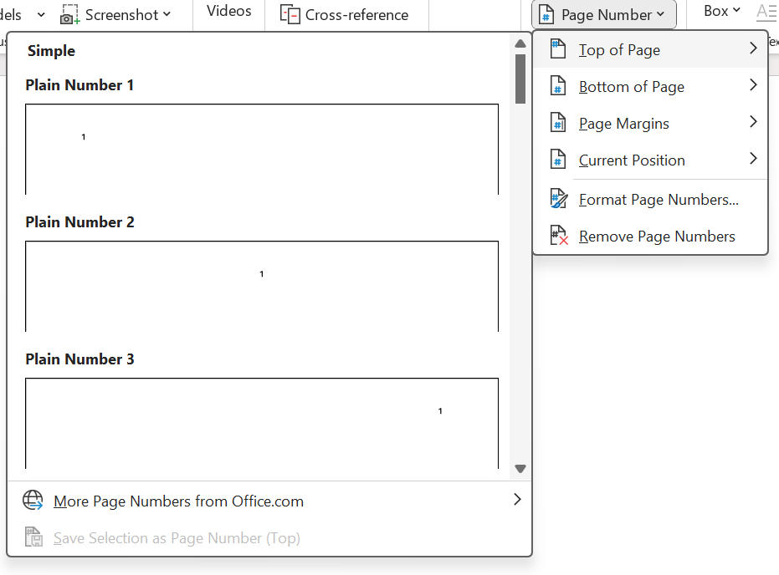Click the gallery scroll down arrow
This screenshot has width=779, height=575.
click(x=520, y=469)
